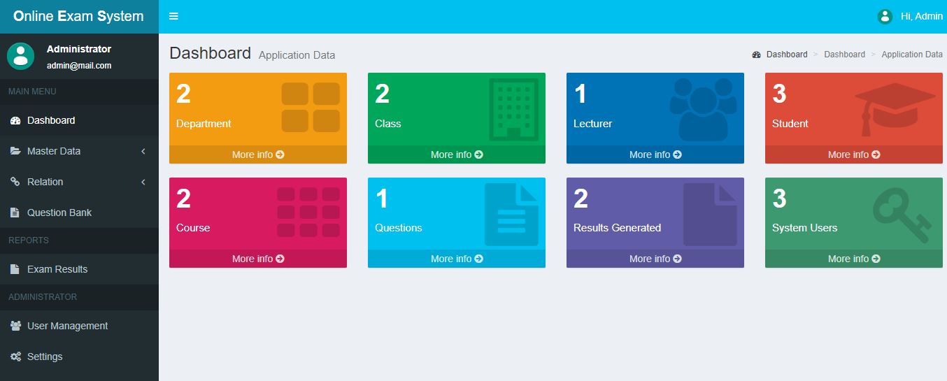Viewport: 947px width, 381px height.
Task: Click arrow icon on Department More info
Action: click(x=280, y=154)
